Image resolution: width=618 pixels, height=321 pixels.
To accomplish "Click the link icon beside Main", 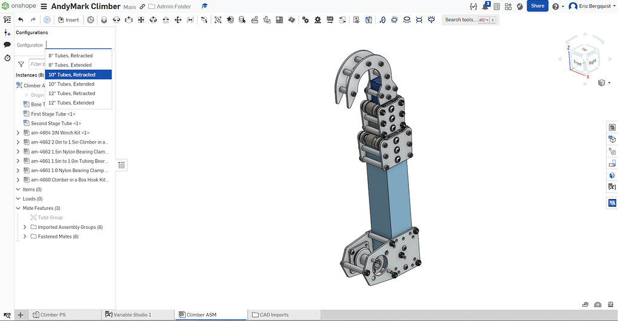I will pyautogui.click(x=142, y=7).
